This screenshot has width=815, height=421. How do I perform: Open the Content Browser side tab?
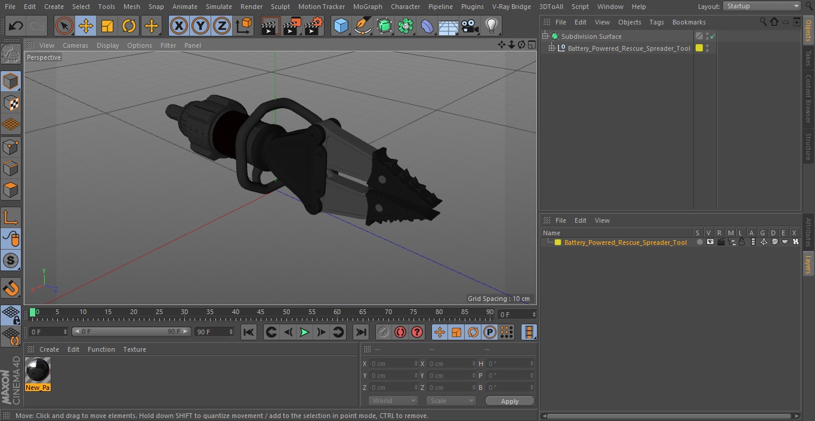[x=808, y=99]
